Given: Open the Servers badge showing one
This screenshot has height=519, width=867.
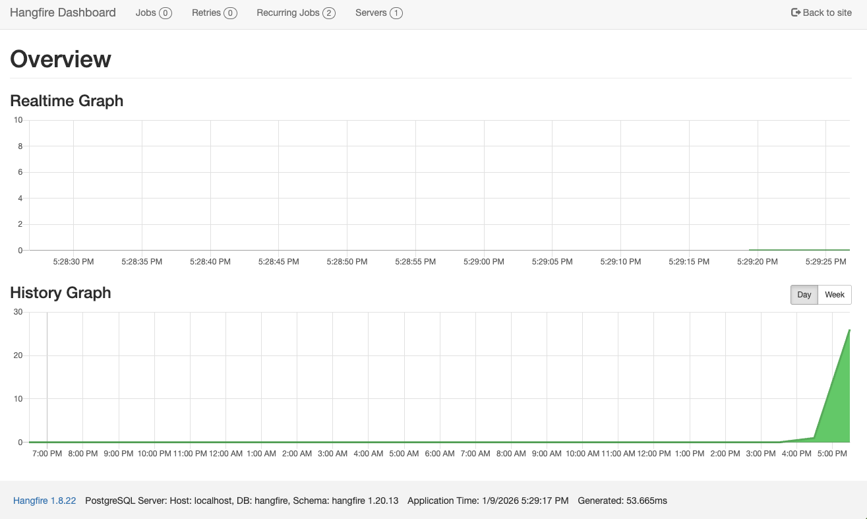Looking at the screenshot, I should click(x=394, y=13).
